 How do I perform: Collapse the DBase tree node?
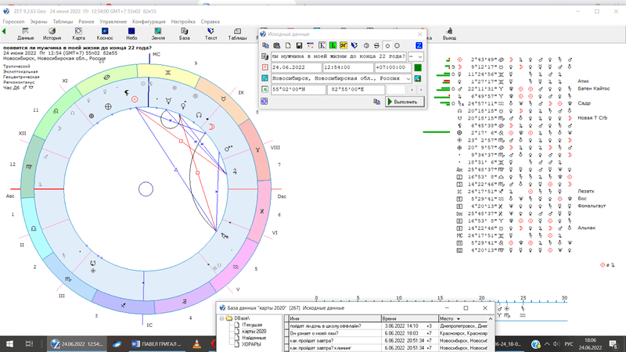tap(221, 318)
